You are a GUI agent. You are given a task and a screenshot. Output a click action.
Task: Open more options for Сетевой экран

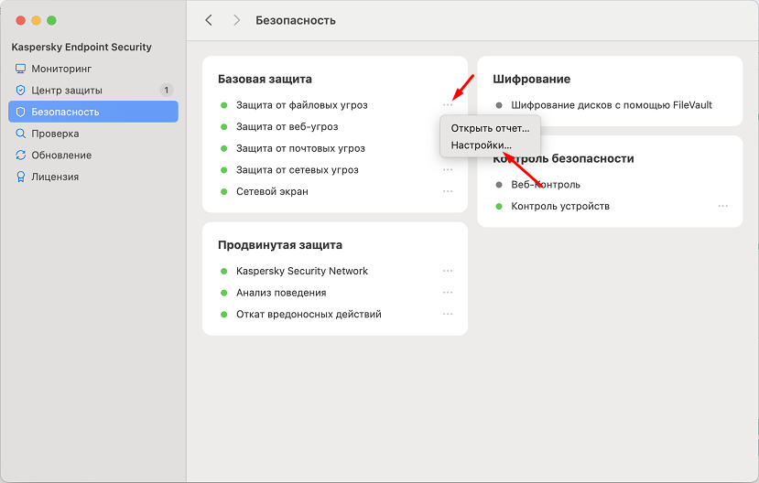(448, 191)
